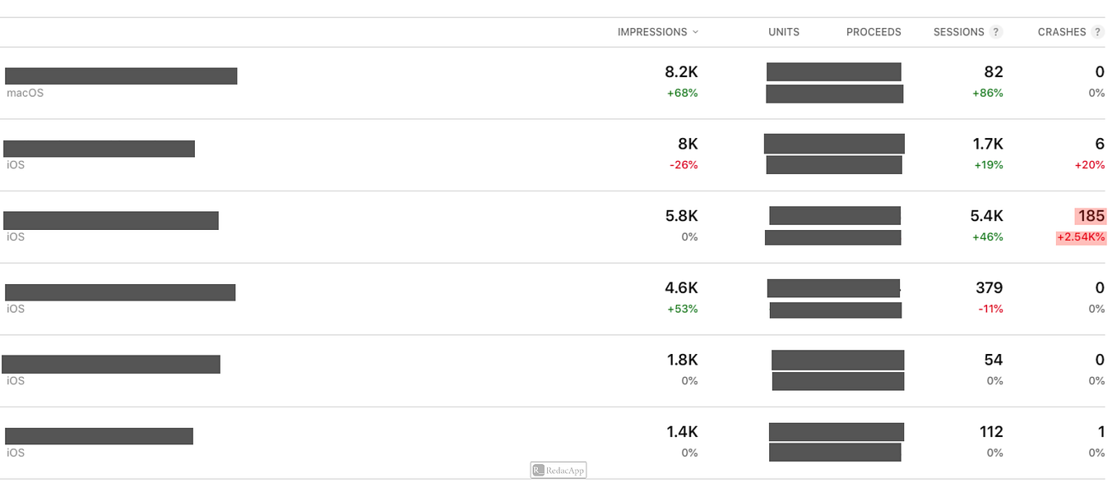This screenshot has width=1117, height=487.
Task: Open the Sessions help question mark icon
Action: [996, 32]
